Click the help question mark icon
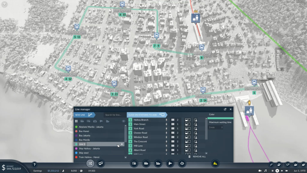The width and height of the screenshot is (307, 173). tap(34, 165)
